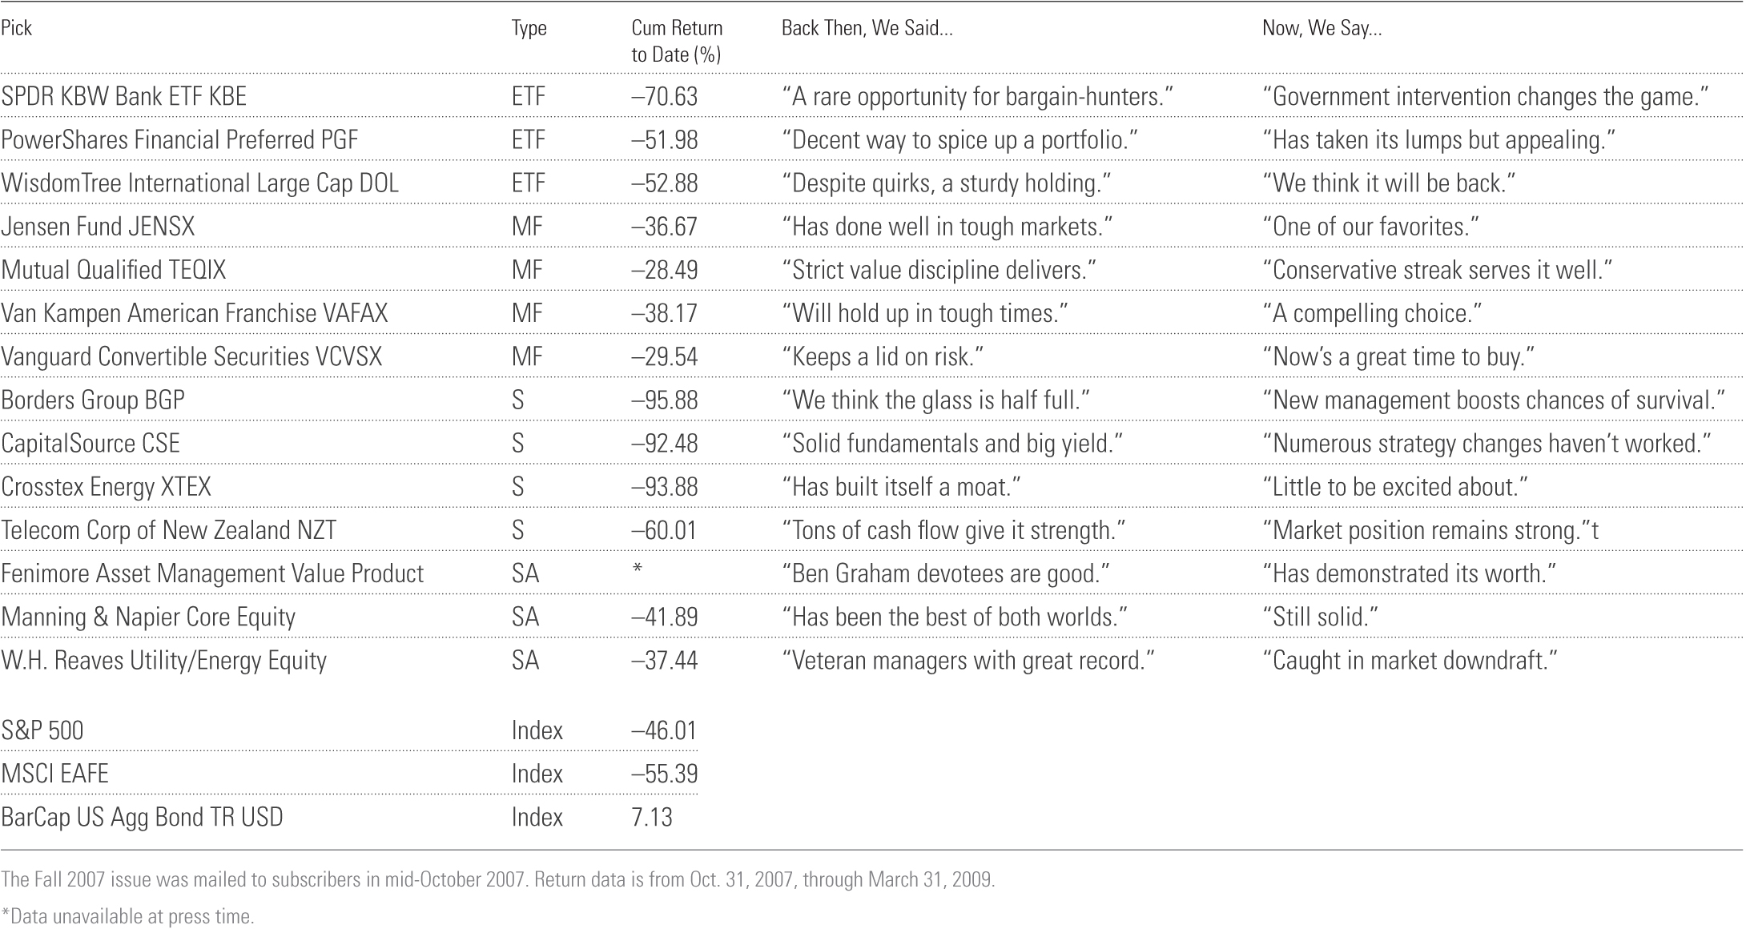Select the SPDR KBW Bank ETF KBE row name
This screenshot has width=1746, height=929.
[124, 96]
